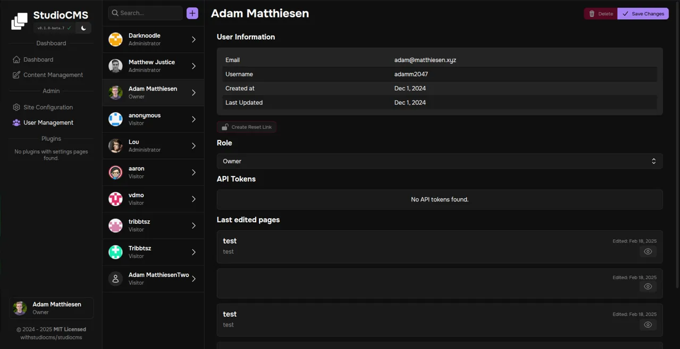Click the StudioCMS logo icon
The image size is (680, 349).
point(19,21)
